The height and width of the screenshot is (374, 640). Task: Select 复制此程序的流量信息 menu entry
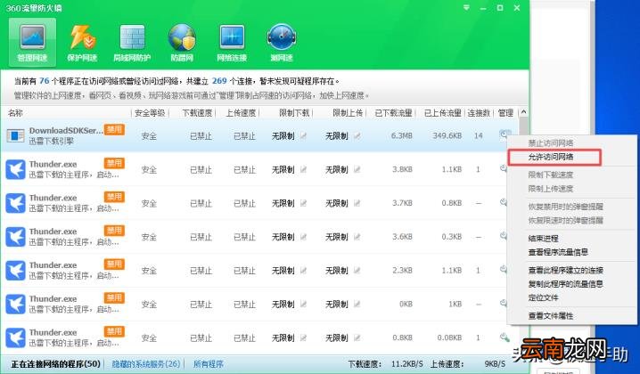(566, 284)
